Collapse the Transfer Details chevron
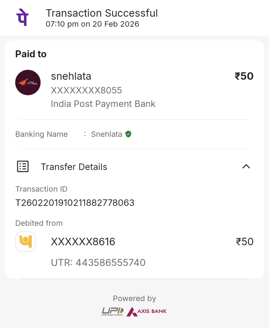 pyautogui.click(x=246, y=167)
